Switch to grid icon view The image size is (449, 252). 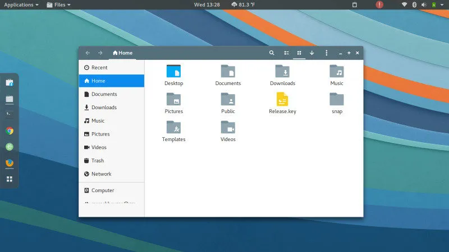299,53
